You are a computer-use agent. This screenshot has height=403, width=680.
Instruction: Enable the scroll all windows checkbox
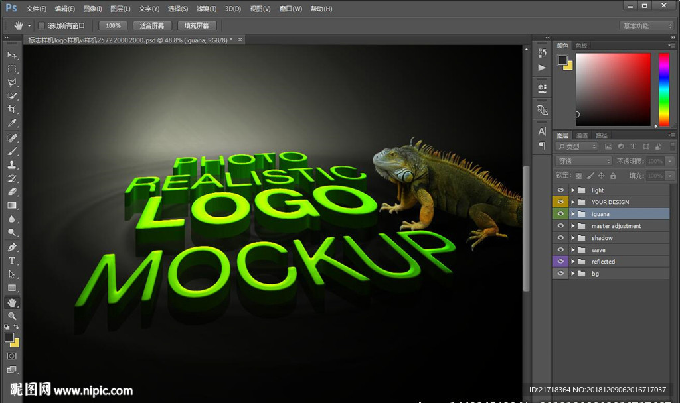click(41, 25)
